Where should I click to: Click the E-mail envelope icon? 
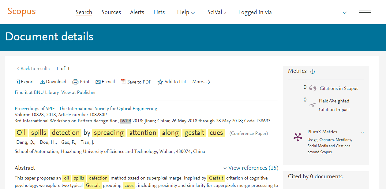coord(98,82)
